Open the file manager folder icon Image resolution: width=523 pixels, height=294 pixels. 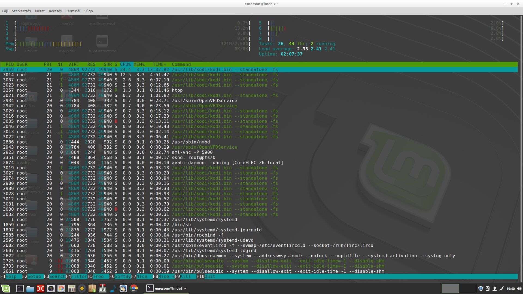(x=30, y=289)
